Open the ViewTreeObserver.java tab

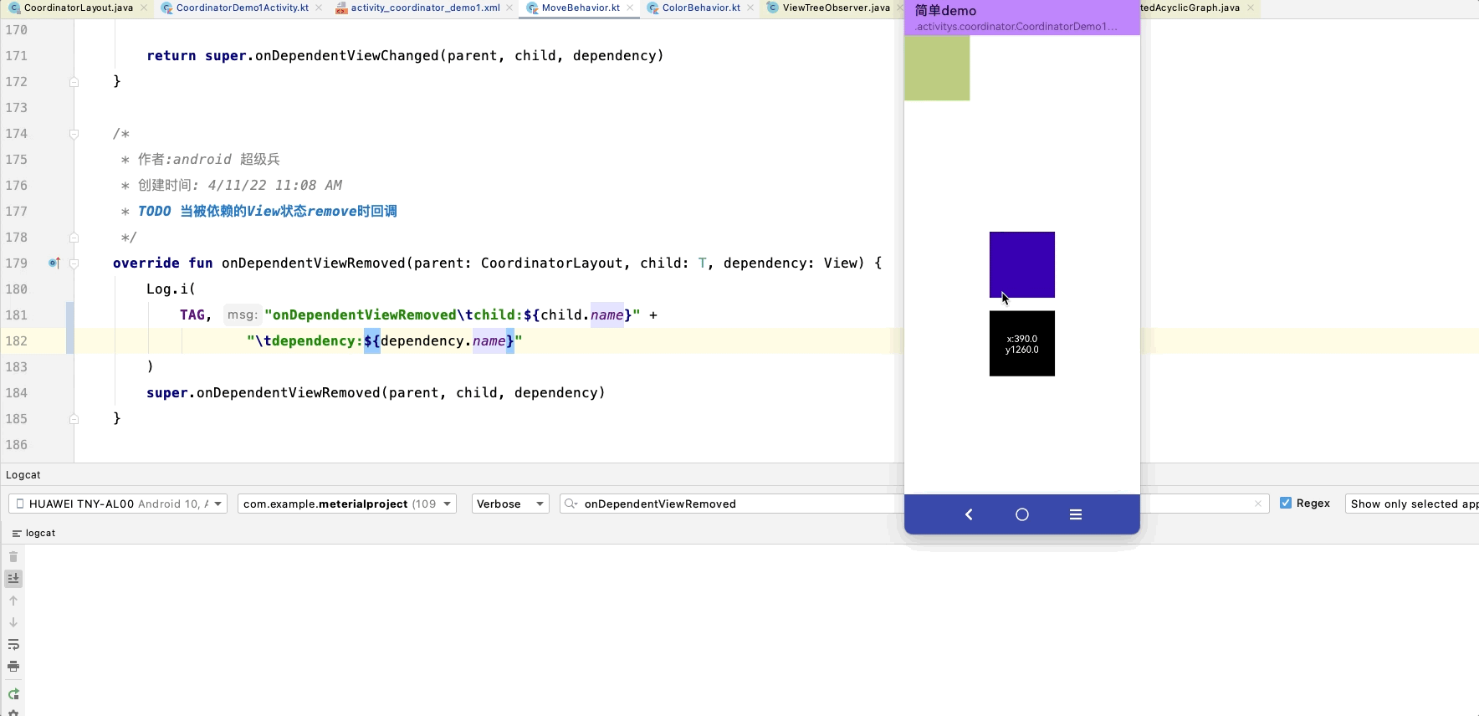pyautogui.click(x=836, y=8)
